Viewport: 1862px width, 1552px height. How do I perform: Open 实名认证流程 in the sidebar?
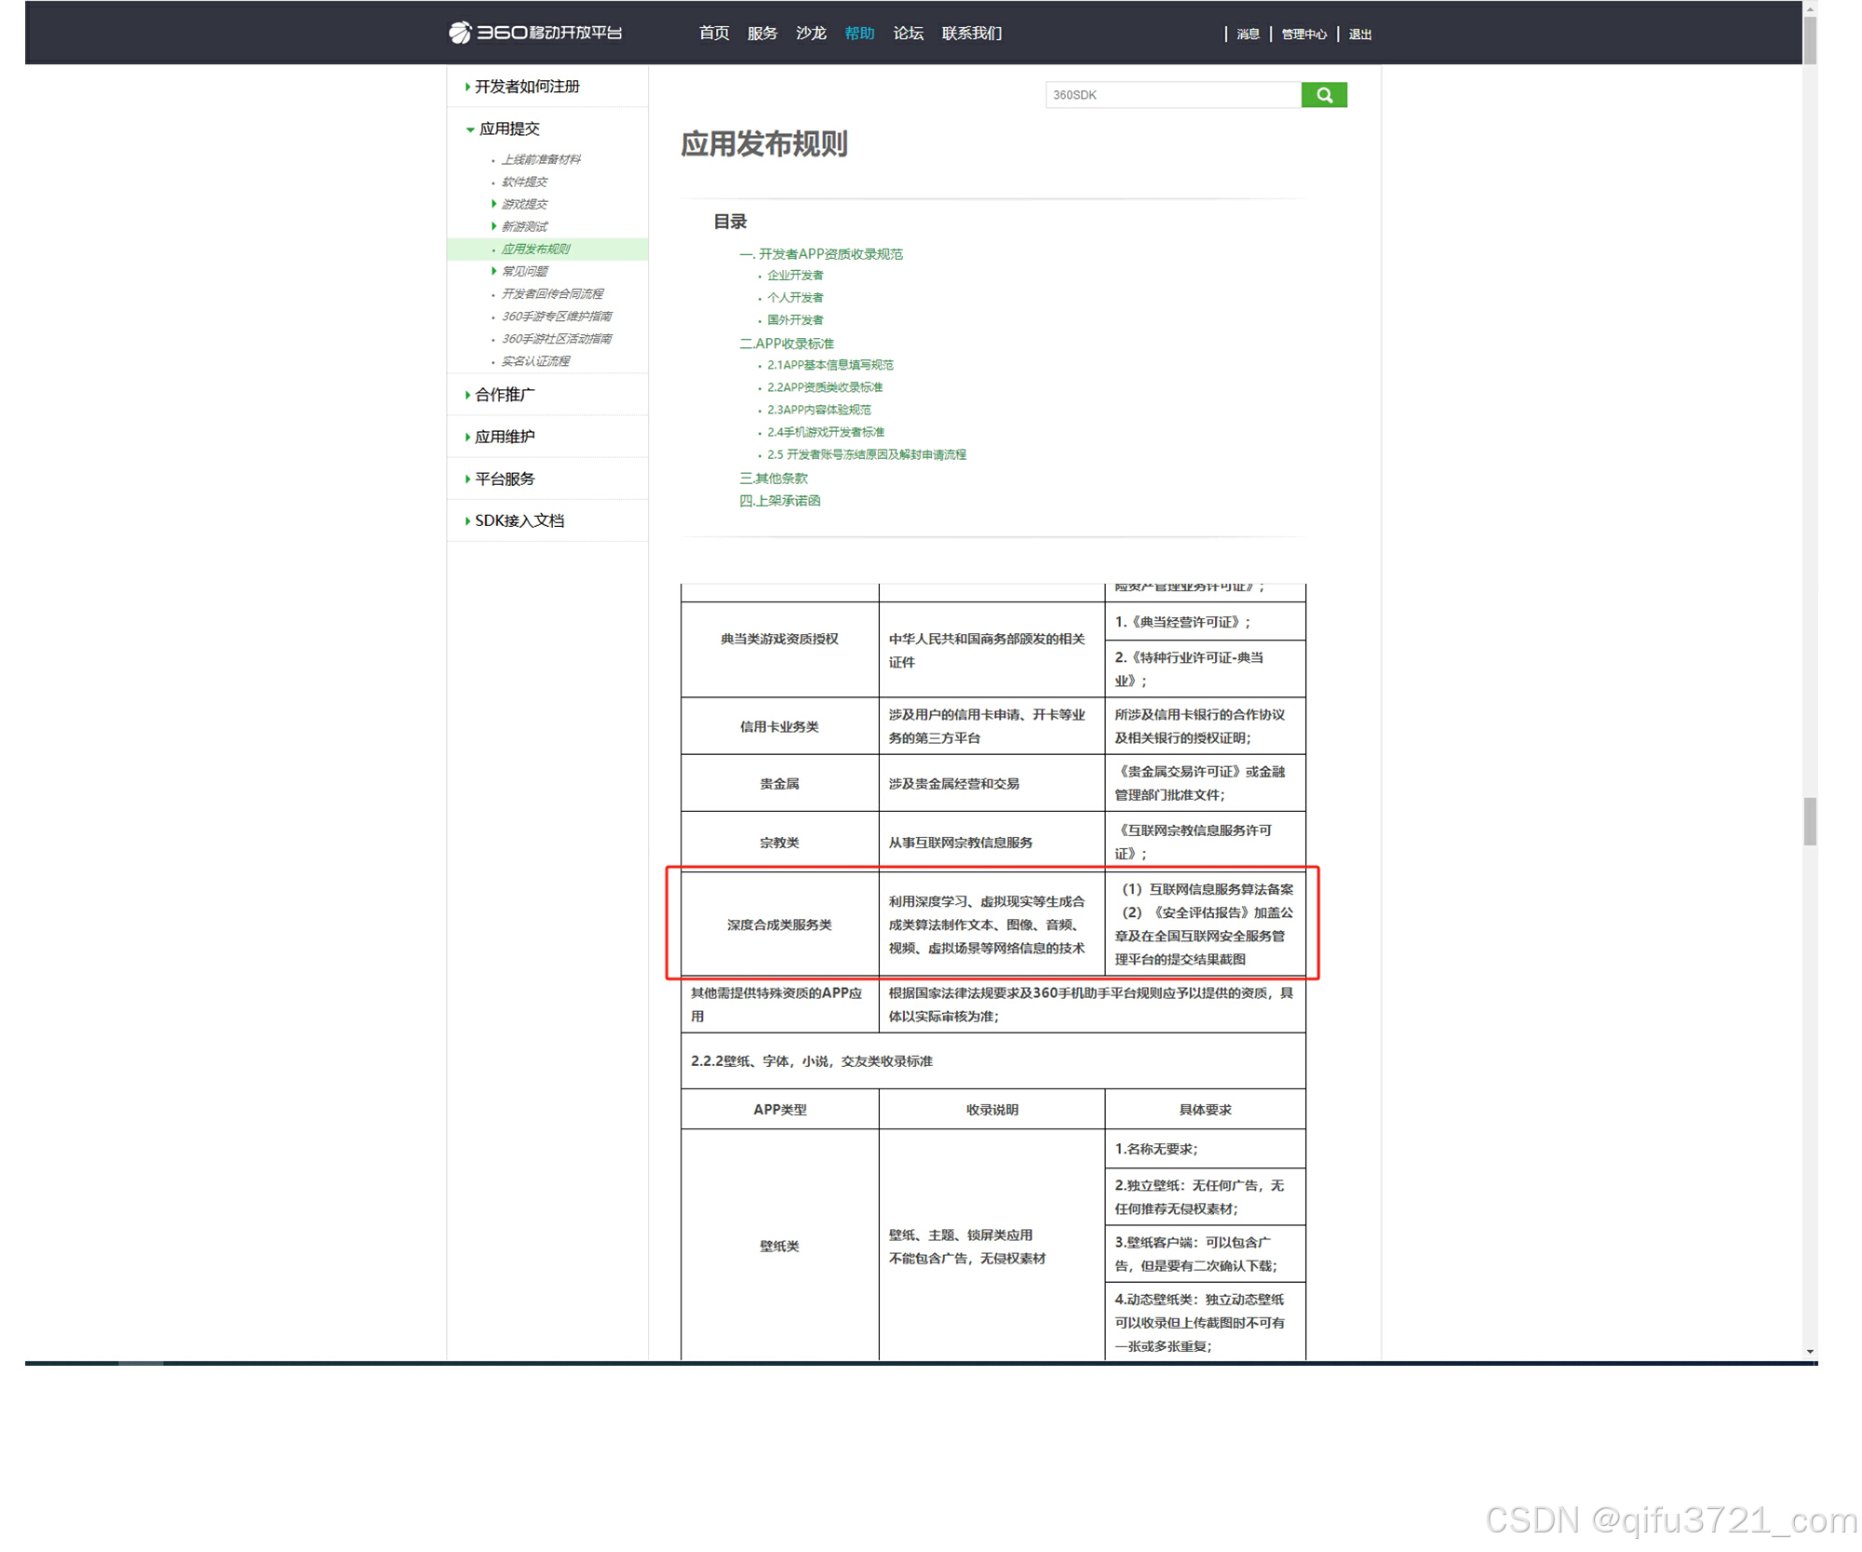click(x=535, y=361)
